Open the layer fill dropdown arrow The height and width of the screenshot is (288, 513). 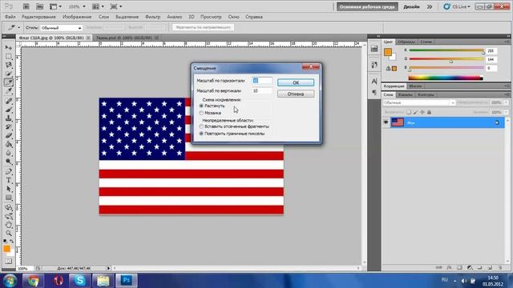click(506, 112)
